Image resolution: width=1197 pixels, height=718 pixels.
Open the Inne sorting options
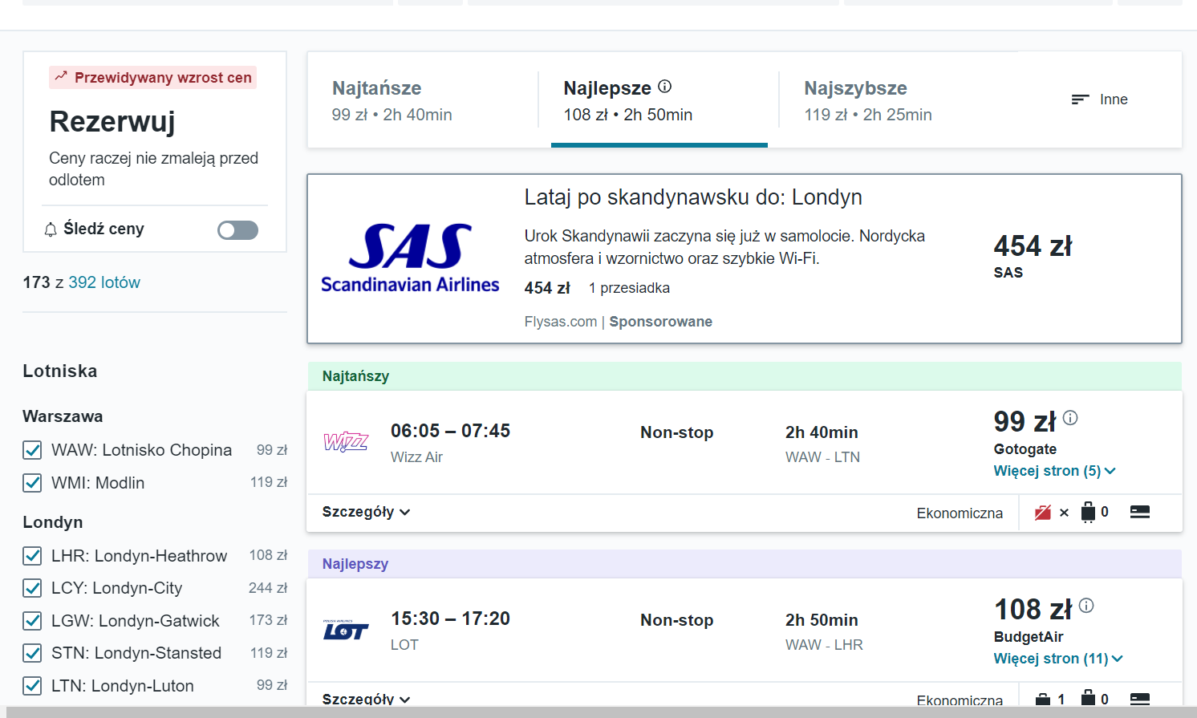1100,99
